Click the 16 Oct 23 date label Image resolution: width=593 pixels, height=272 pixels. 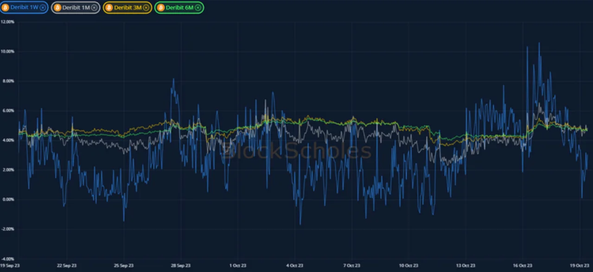tap(523, 266)
